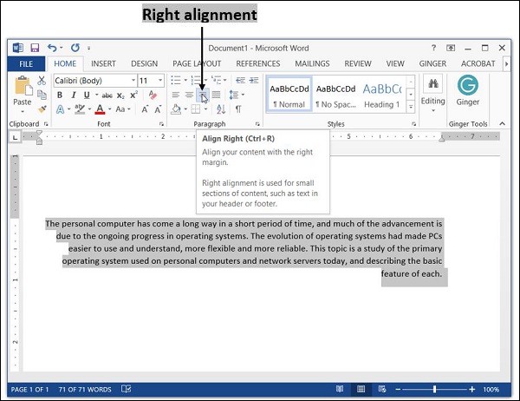This screenshot has height=401, width=520.
Task: Toggle Show/Hide paragraph marks
Action: [238, 109]
